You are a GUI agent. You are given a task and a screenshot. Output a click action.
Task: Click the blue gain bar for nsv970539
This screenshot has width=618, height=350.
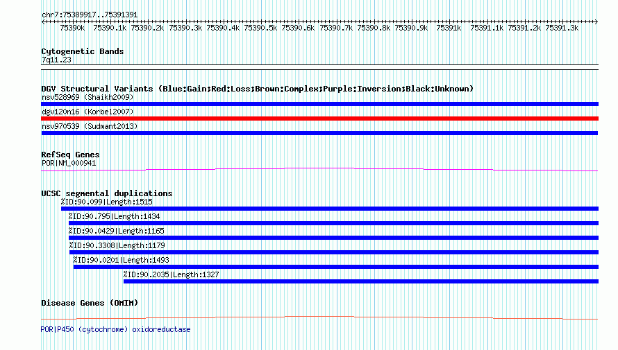tap(319, 133)
